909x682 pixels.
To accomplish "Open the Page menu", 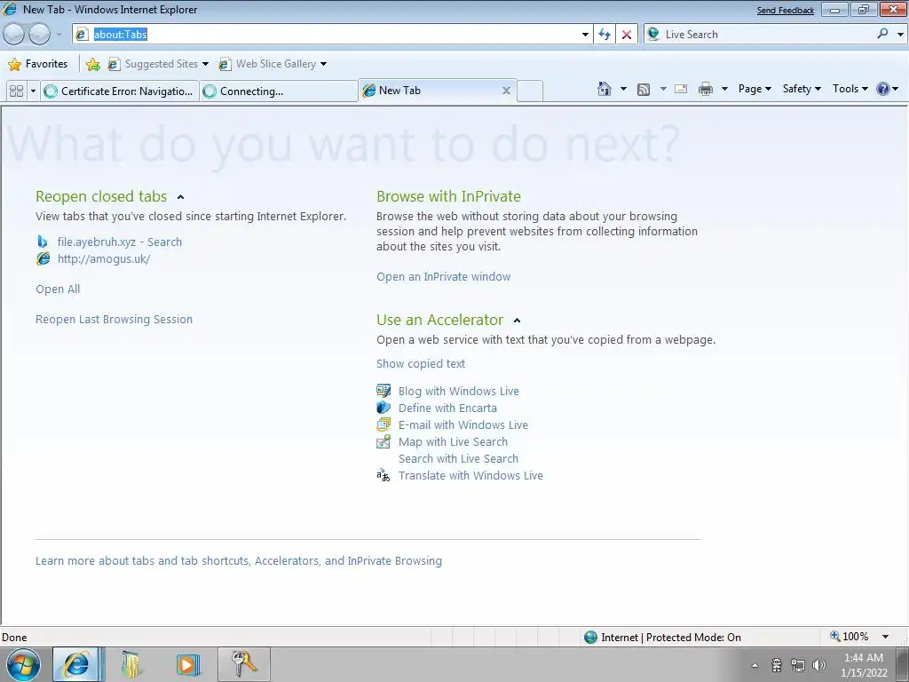I will point(755,89).
